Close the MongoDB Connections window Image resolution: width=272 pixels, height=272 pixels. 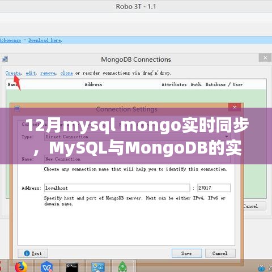[x=265, y=58]
